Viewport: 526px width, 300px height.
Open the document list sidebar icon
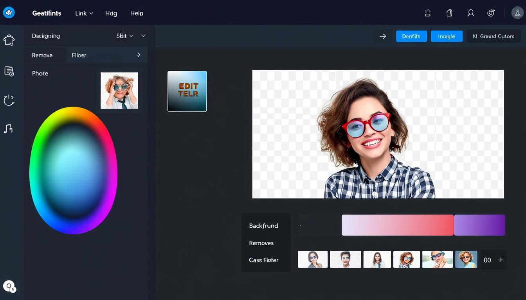click(x=9, y=71)
